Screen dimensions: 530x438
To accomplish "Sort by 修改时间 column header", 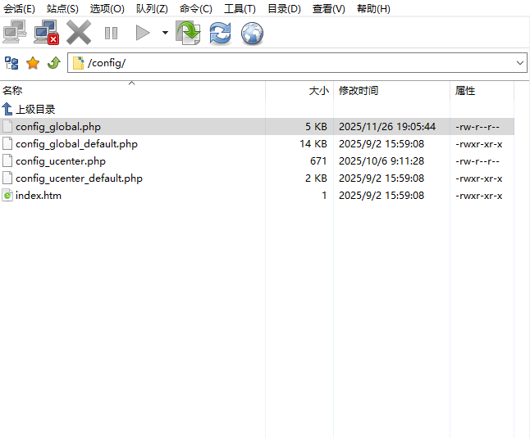I will (391, 91).
